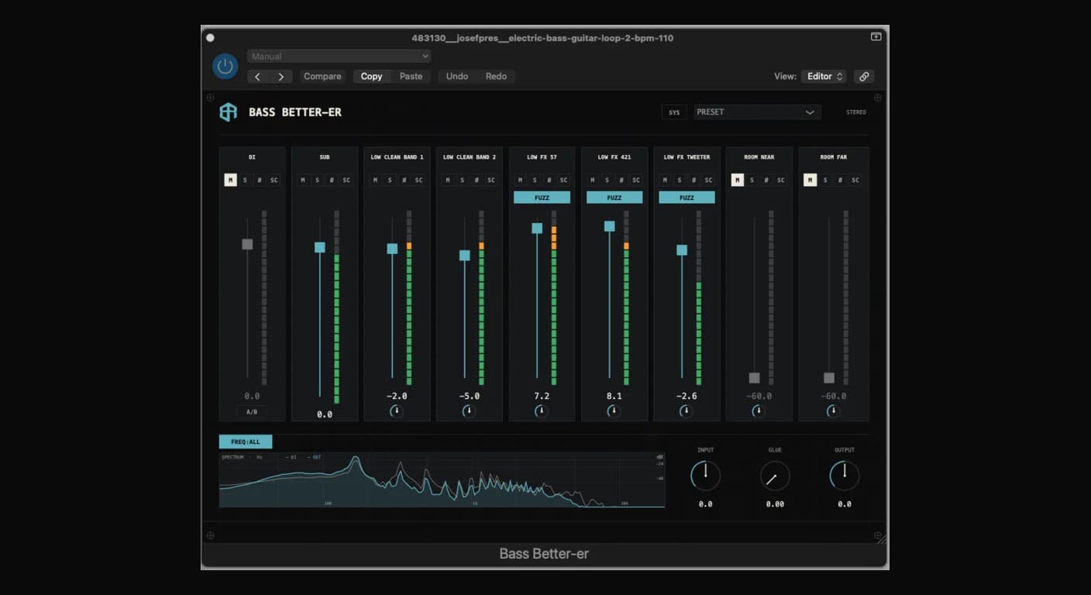Viewport: 1091px width, 595px height.
Task: Go to previous preset with left arrow
Action: coord(258,77)
